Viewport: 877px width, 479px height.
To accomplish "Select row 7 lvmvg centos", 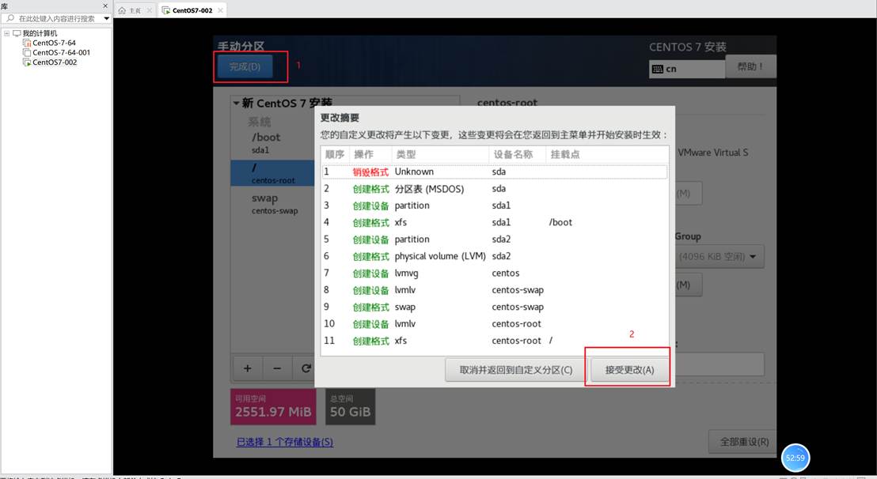I will (x=495, y=273).
